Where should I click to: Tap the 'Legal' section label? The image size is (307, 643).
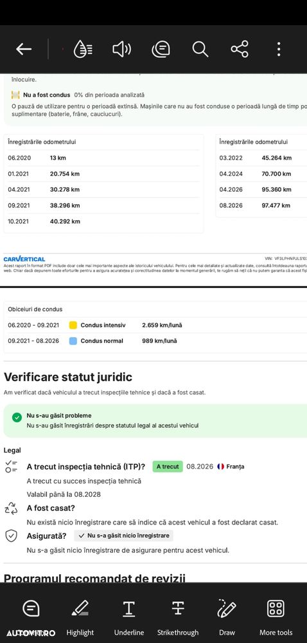tap(12, 451)
